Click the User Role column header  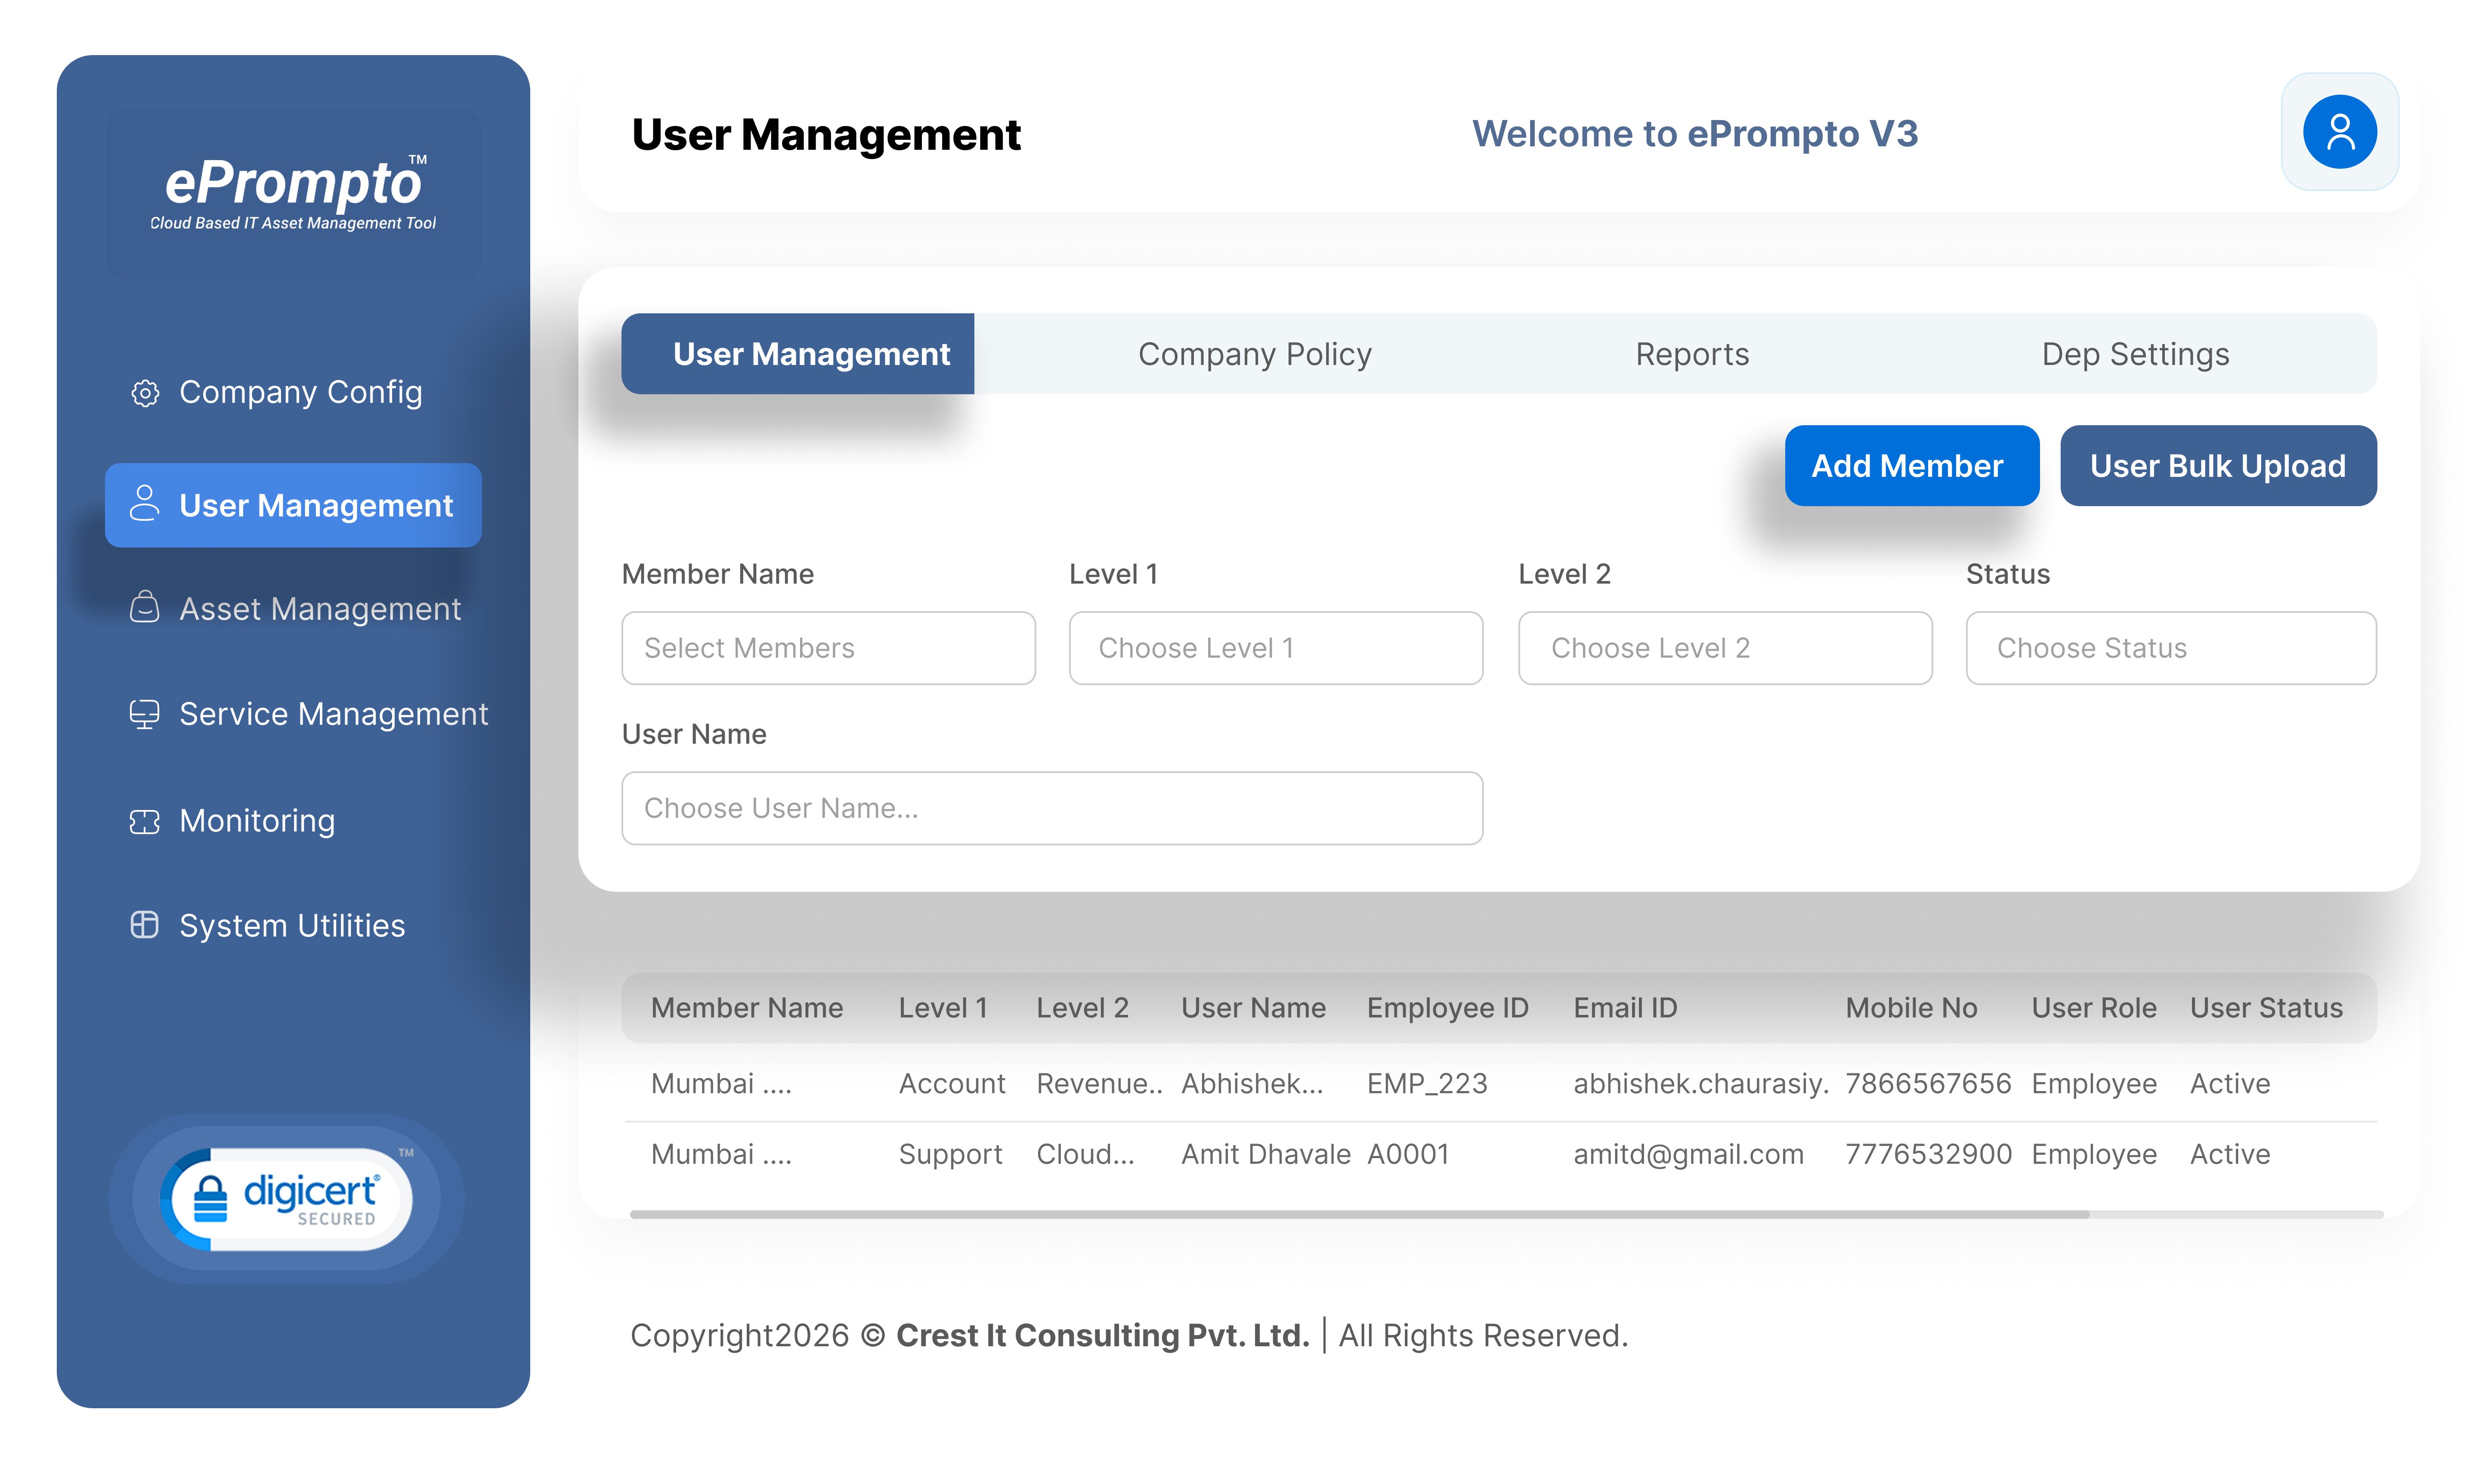[2094, 1008]
